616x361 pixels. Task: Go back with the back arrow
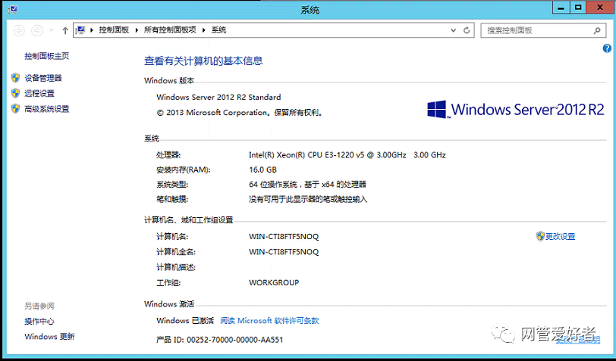point(19,30)
